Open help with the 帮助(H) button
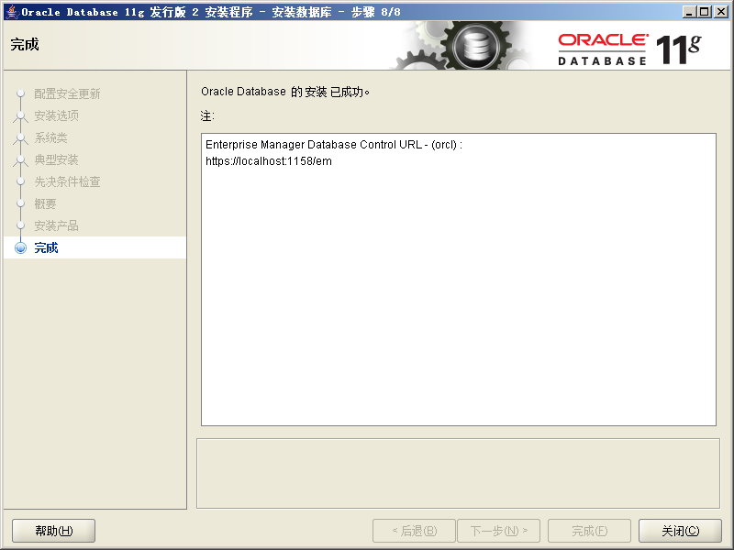 (x=54, y=531)
